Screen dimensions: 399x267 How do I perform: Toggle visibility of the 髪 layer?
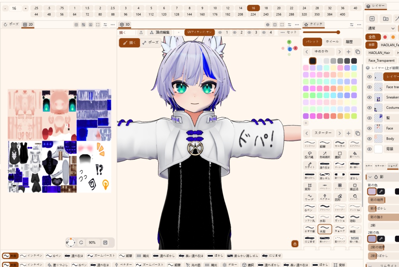pos(369,118)
